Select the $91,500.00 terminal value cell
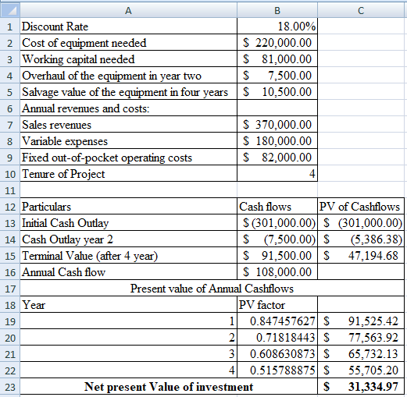Viewport: 407px width, 397px height. (x=277, y=256)
